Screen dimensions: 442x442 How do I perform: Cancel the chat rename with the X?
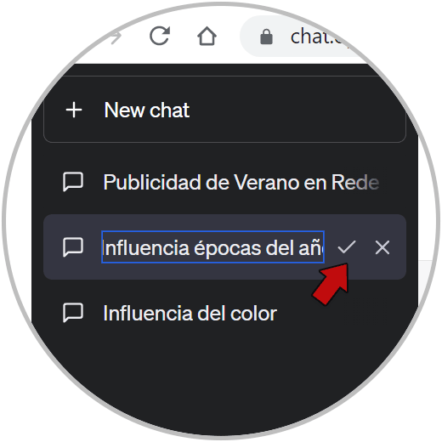tap(382, 247)
